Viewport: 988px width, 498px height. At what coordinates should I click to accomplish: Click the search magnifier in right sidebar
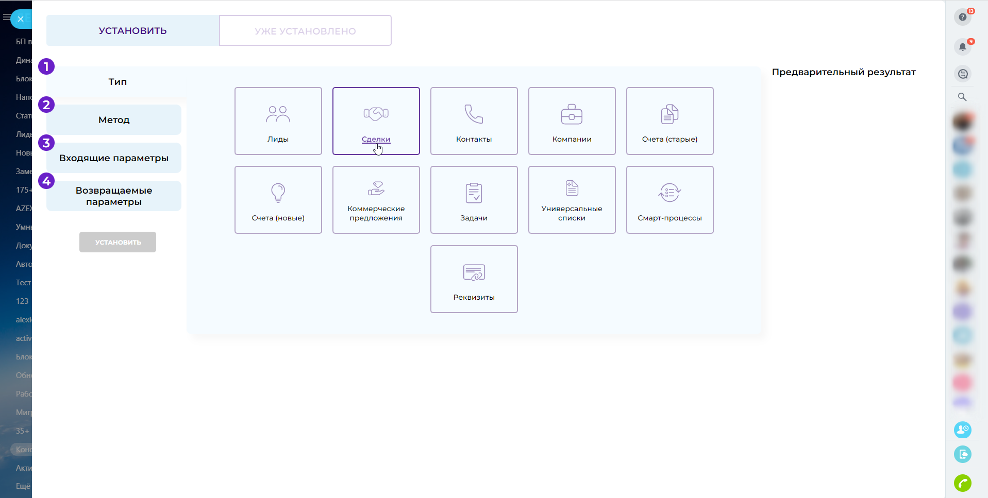(x=962, y=97)
